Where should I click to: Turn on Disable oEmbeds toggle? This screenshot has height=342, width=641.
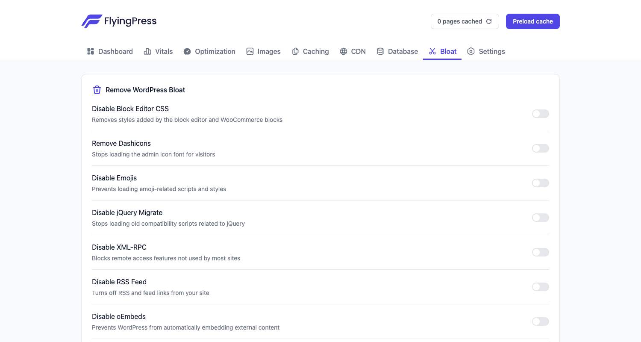pyautogui.click(x=540, y=321)
